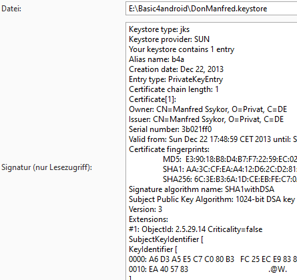Click the Valid from date line
This screenshot has width=297, height=280.
(213, 139)
